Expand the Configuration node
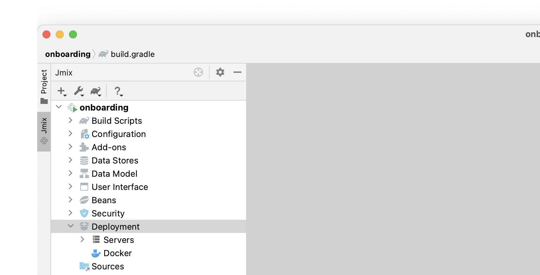Screen dimensions: 540x275 tap(70, 133)
